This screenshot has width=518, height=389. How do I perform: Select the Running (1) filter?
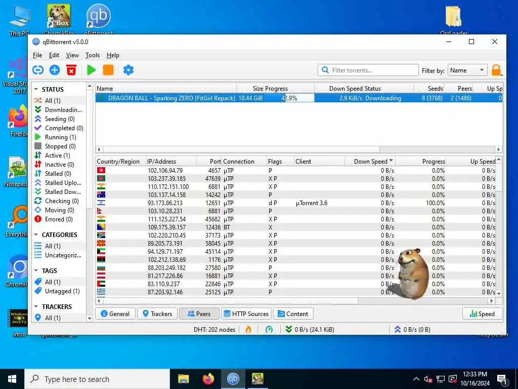point(59,137)
